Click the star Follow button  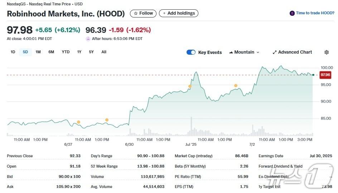[143, 13]
